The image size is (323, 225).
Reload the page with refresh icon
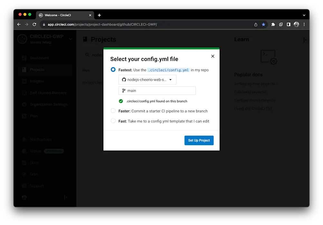coord(34,24)
